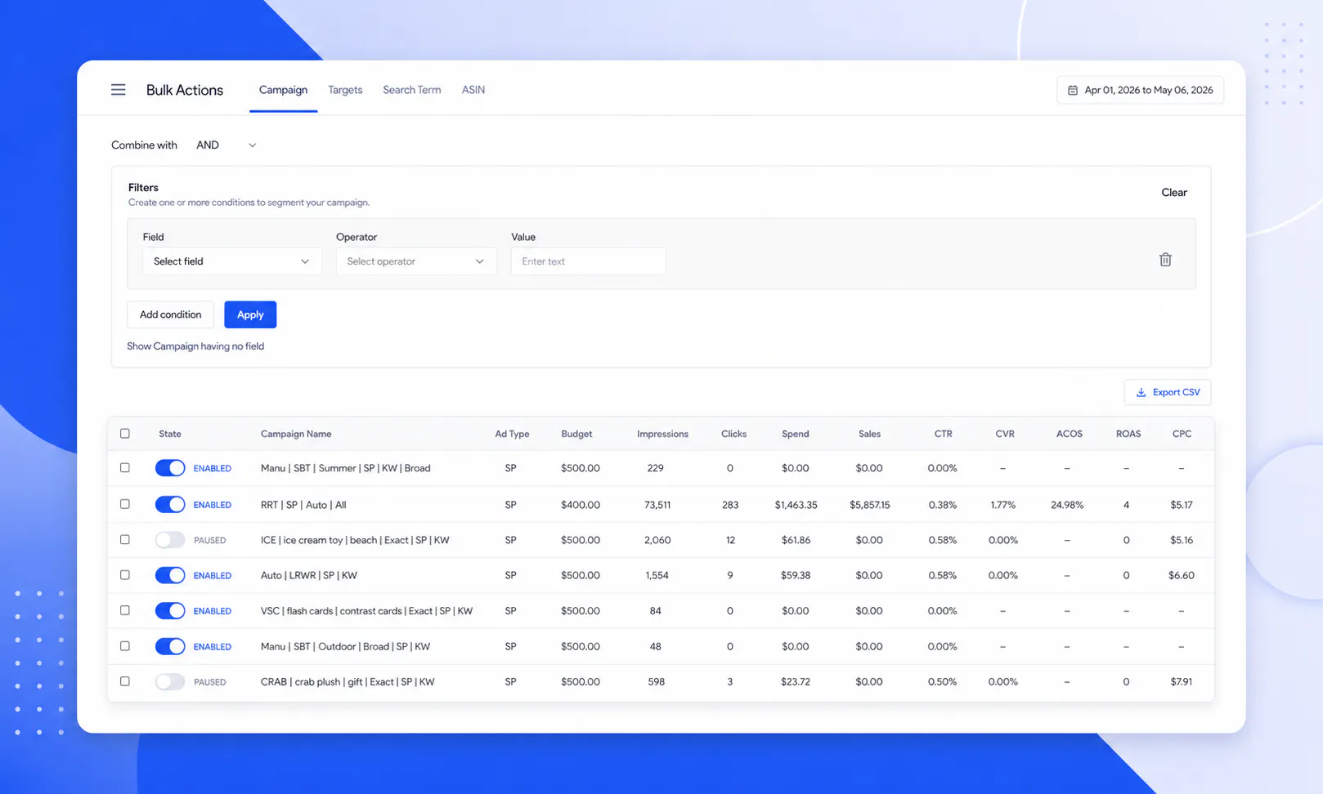Click the Budget column header
The width and height of the screenshot is (1323, 794).
[576, 434]
